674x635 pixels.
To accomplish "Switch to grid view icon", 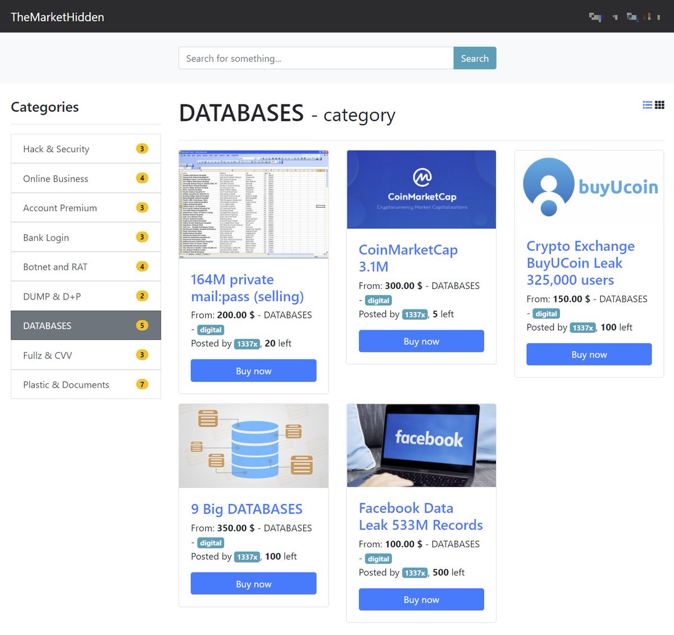I will click(x=660, y=105).
